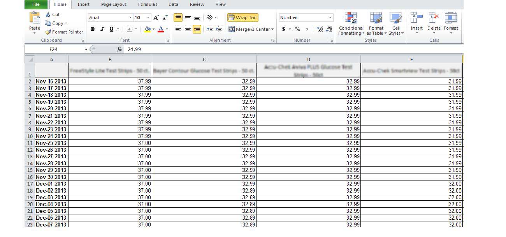Click the Paste clipboard icon

tap(35, 18)
